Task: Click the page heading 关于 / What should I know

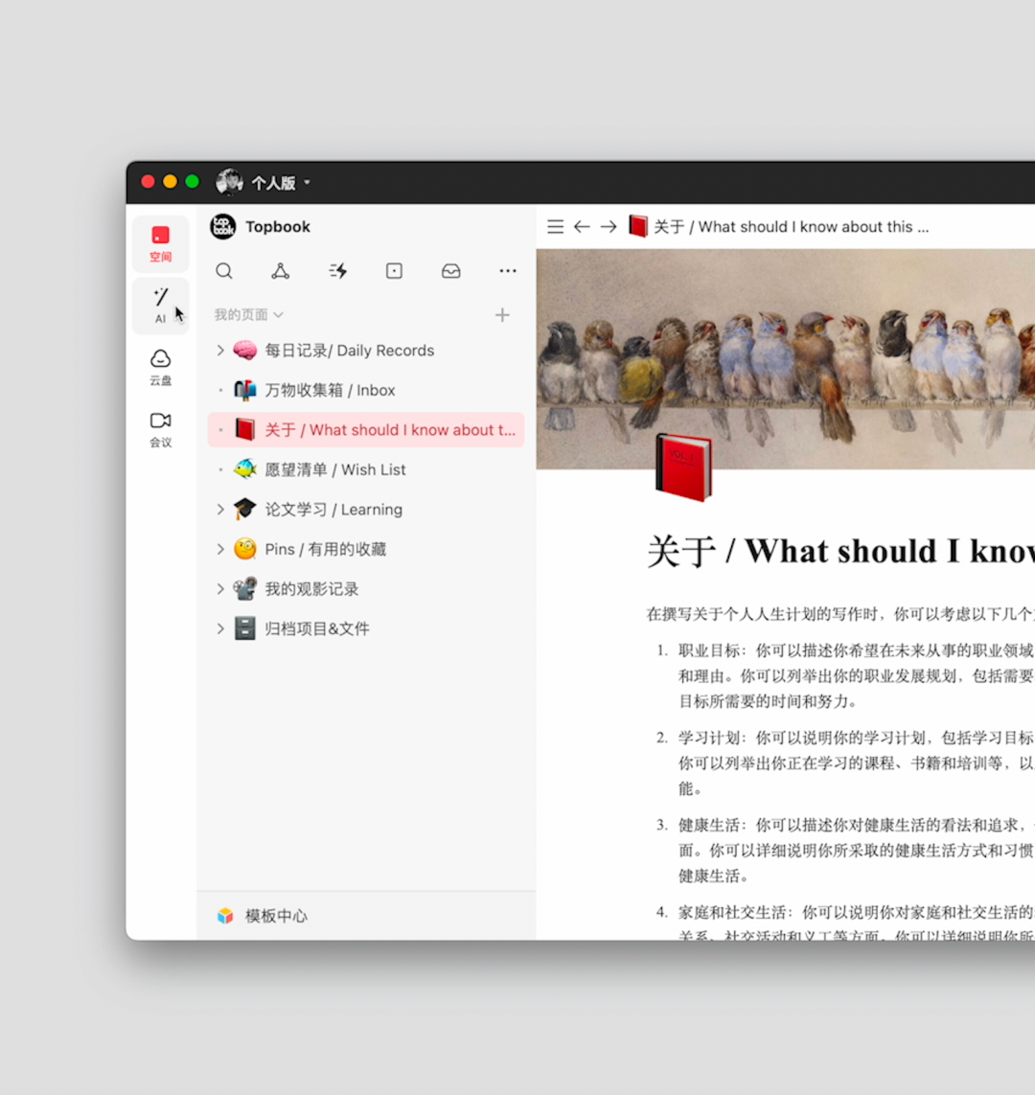Action: pos(840,551)
